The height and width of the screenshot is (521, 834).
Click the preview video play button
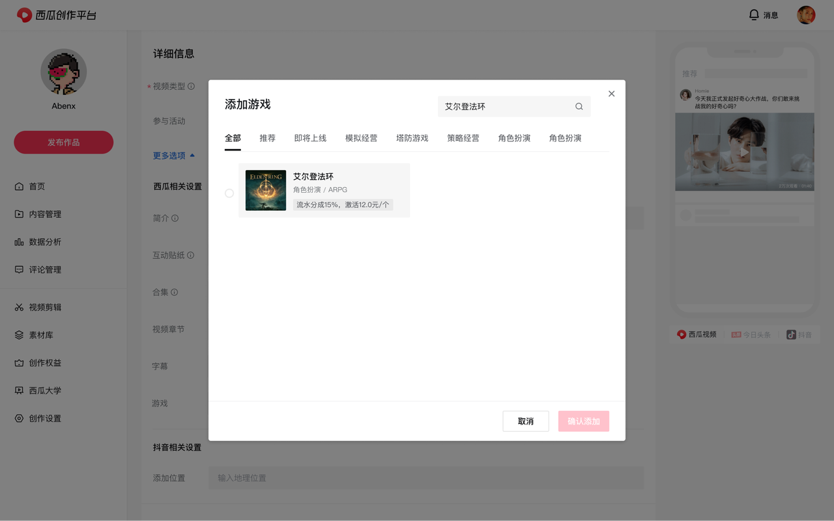coord(745,152)
